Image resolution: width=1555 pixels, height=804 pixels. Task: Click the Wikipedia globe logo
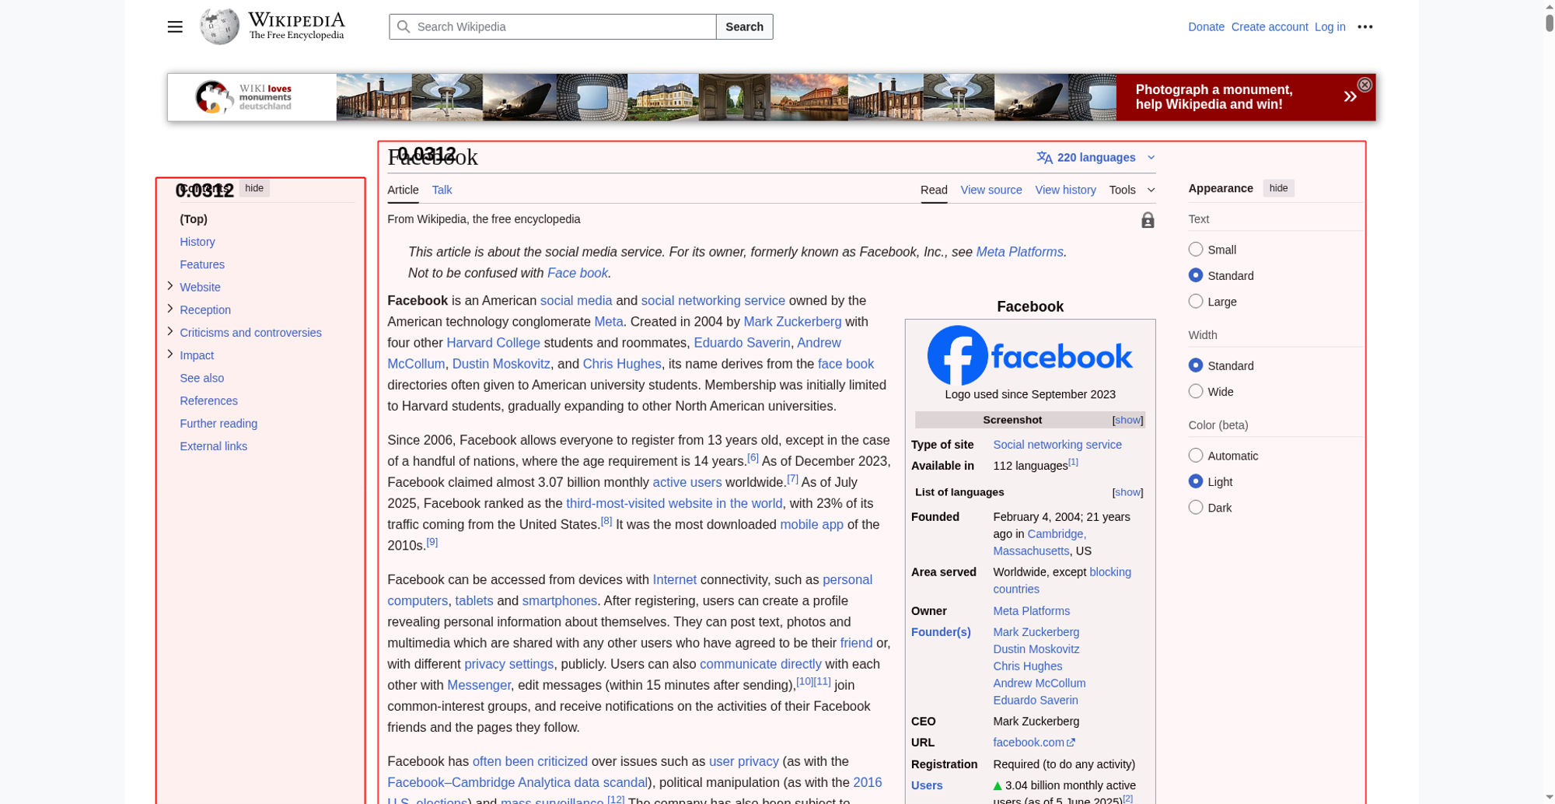219,26
